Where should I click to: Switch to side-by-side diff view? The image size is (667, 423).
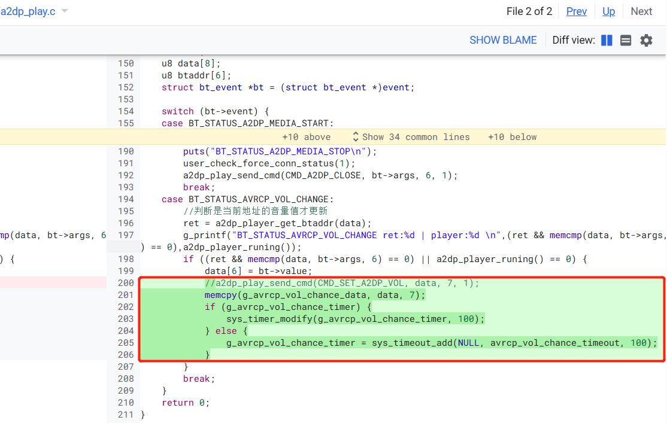point(607,41)
